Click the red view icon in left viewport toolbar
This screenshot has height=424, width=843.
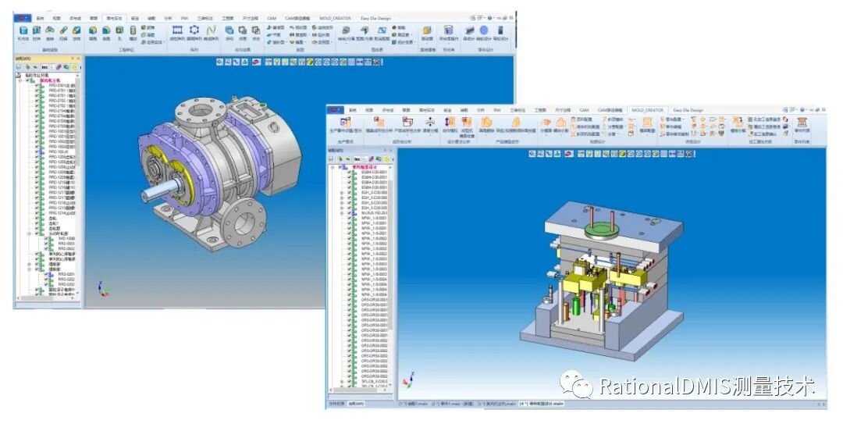coord(256,62)
